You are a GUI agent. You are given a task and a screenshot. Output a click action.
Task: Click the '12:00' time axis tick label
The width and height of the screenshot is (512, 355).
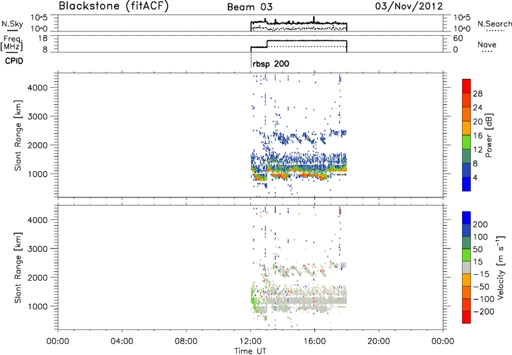coord(250,342)
